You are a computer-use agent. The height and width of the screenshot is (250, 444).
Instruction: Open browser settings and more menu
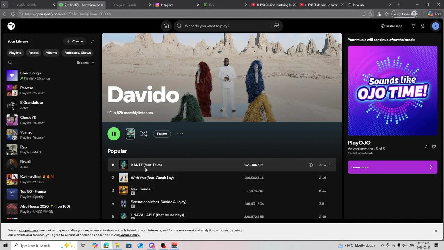coord(422,14)
